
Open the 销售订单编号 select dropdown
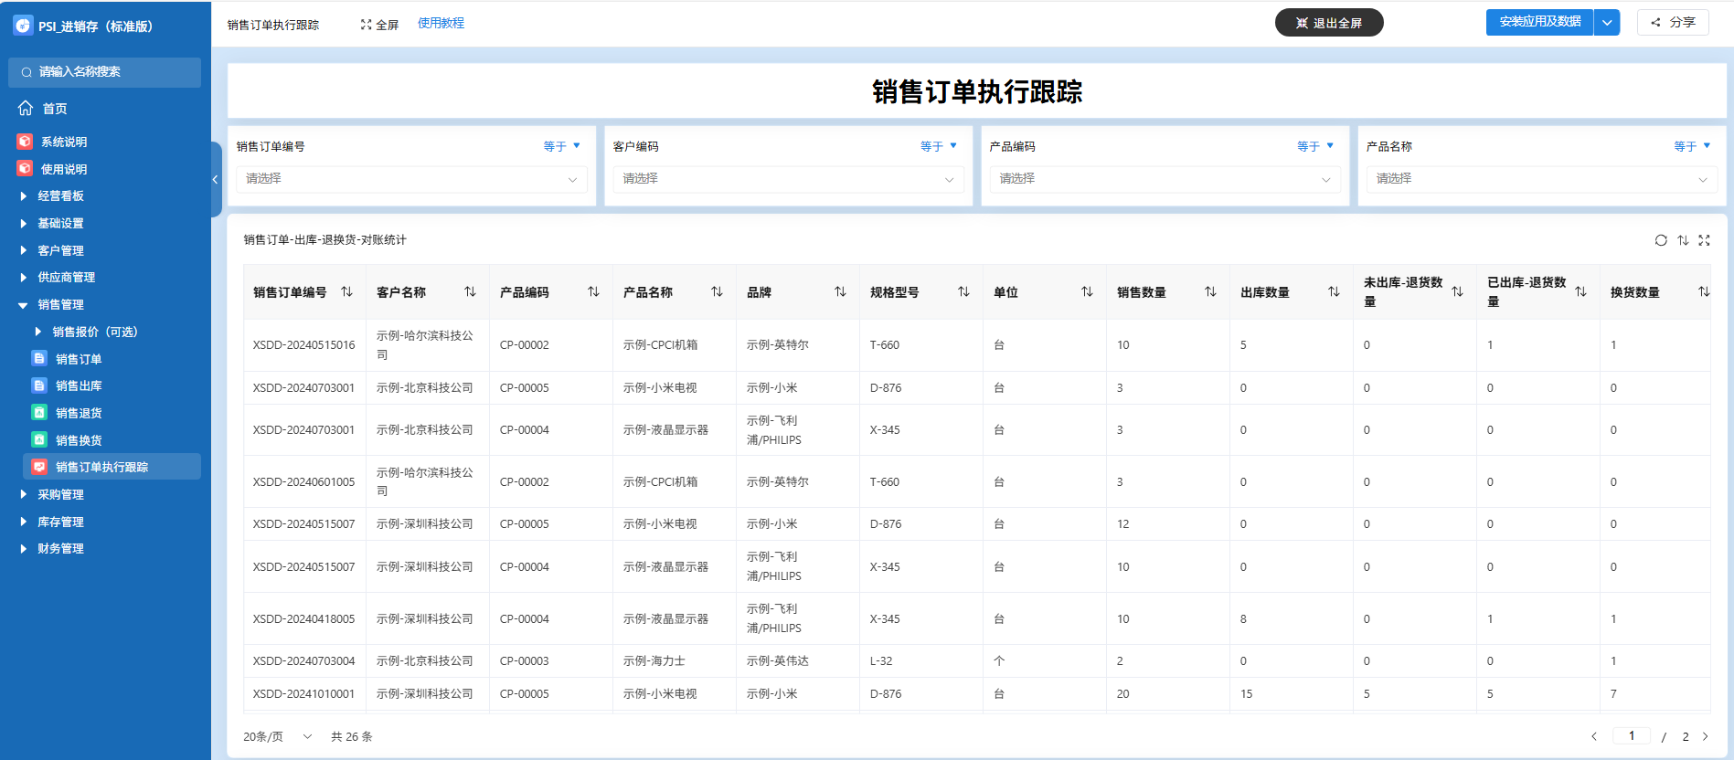(411, 179)
